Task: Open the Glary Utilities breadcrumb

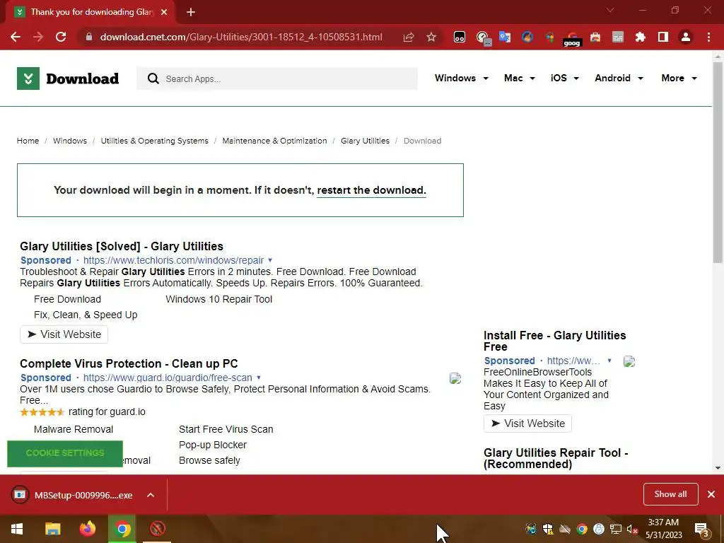Action: click(366, 141)
